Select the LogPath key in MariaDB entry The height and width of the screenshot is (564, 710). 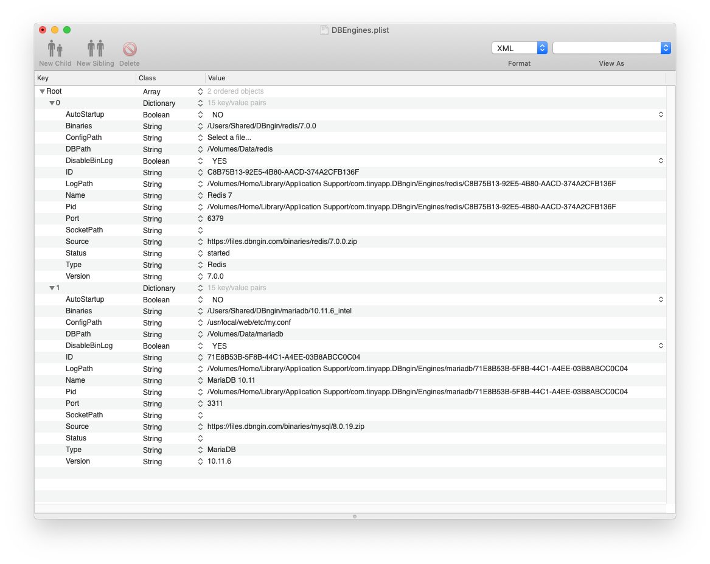pos(79,369)
